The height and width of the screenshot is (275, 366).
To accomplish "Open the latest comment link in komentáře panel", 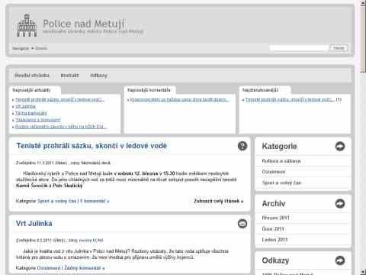I will tap(179, 99).
